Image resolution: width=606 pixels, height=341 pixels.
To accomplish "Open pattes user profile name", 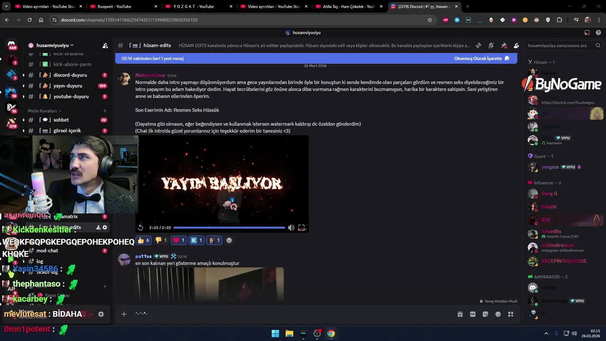I will (143, 256).
